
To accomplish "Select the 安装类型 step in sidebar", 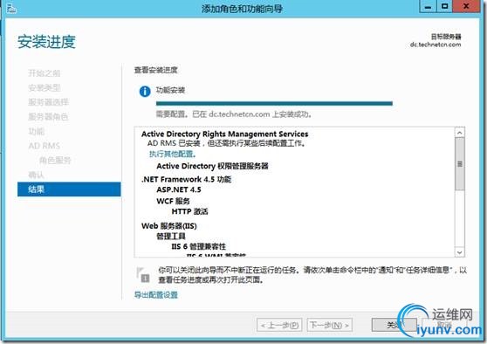I will pyautogui.click(x=45, y=87).
